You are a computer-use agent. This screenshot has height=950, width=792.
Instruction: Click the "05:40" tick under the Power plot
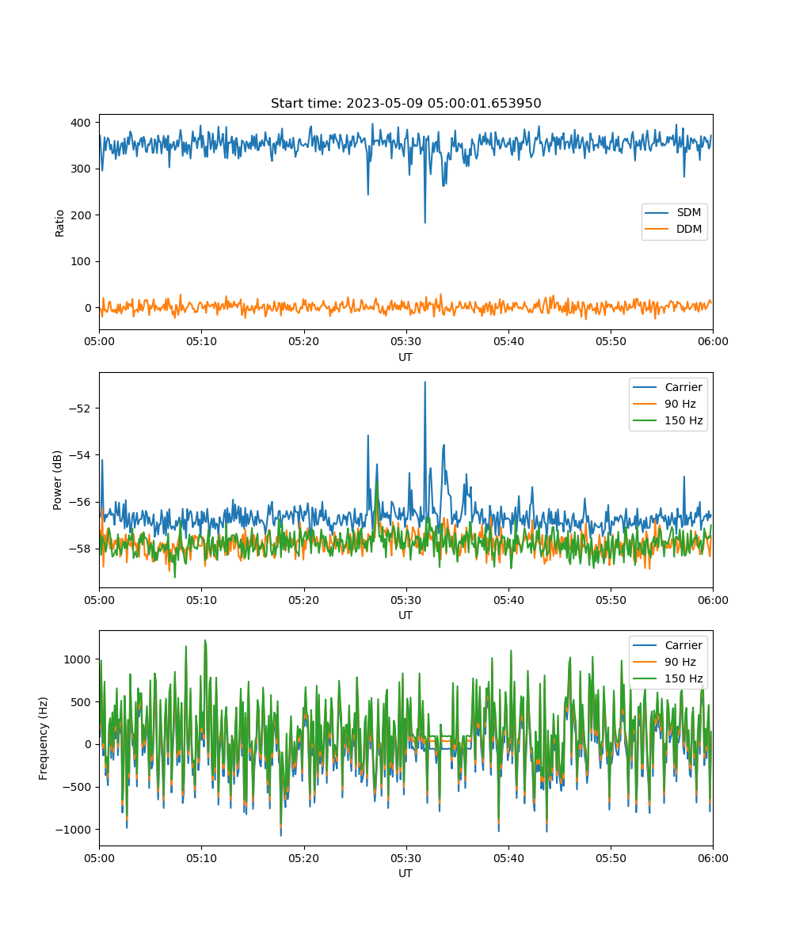tap(508, 600)
